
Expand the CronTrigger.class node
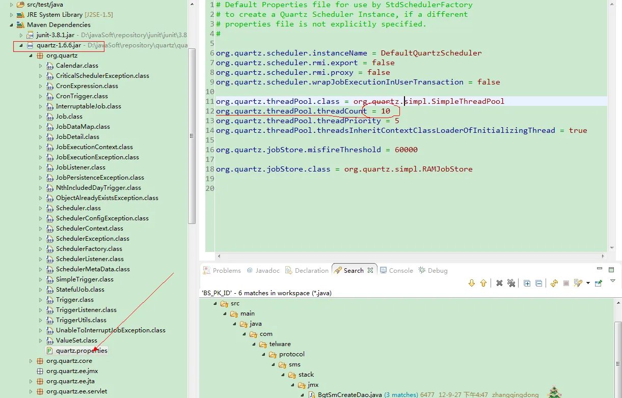(41, 96)
